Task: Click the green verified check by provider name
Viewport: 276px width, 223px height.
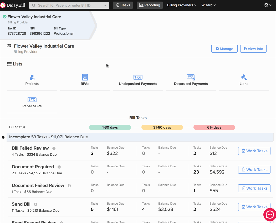Action: tap(5, 17)
